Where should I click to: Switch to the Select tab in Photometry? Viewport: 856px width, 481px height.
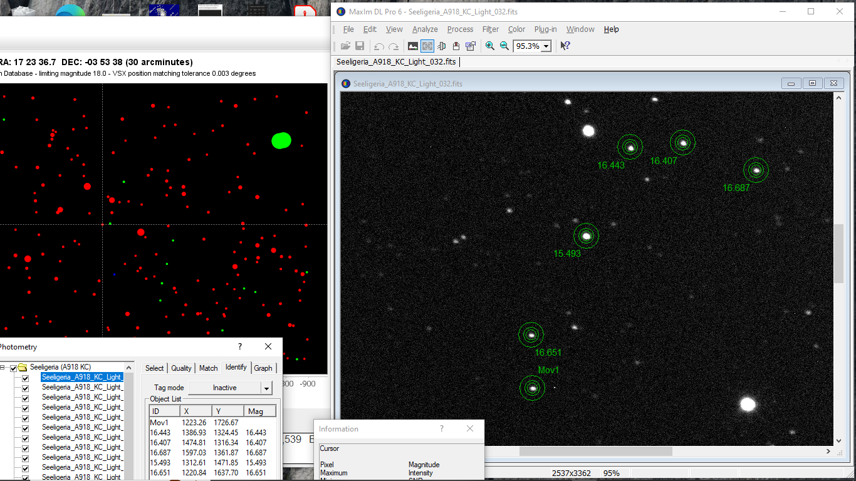click(x=154, y=368)
